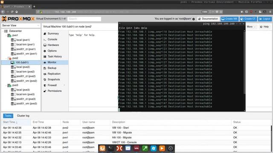
Task: Open the File menu in terminal window
Action: pos(122,28)
